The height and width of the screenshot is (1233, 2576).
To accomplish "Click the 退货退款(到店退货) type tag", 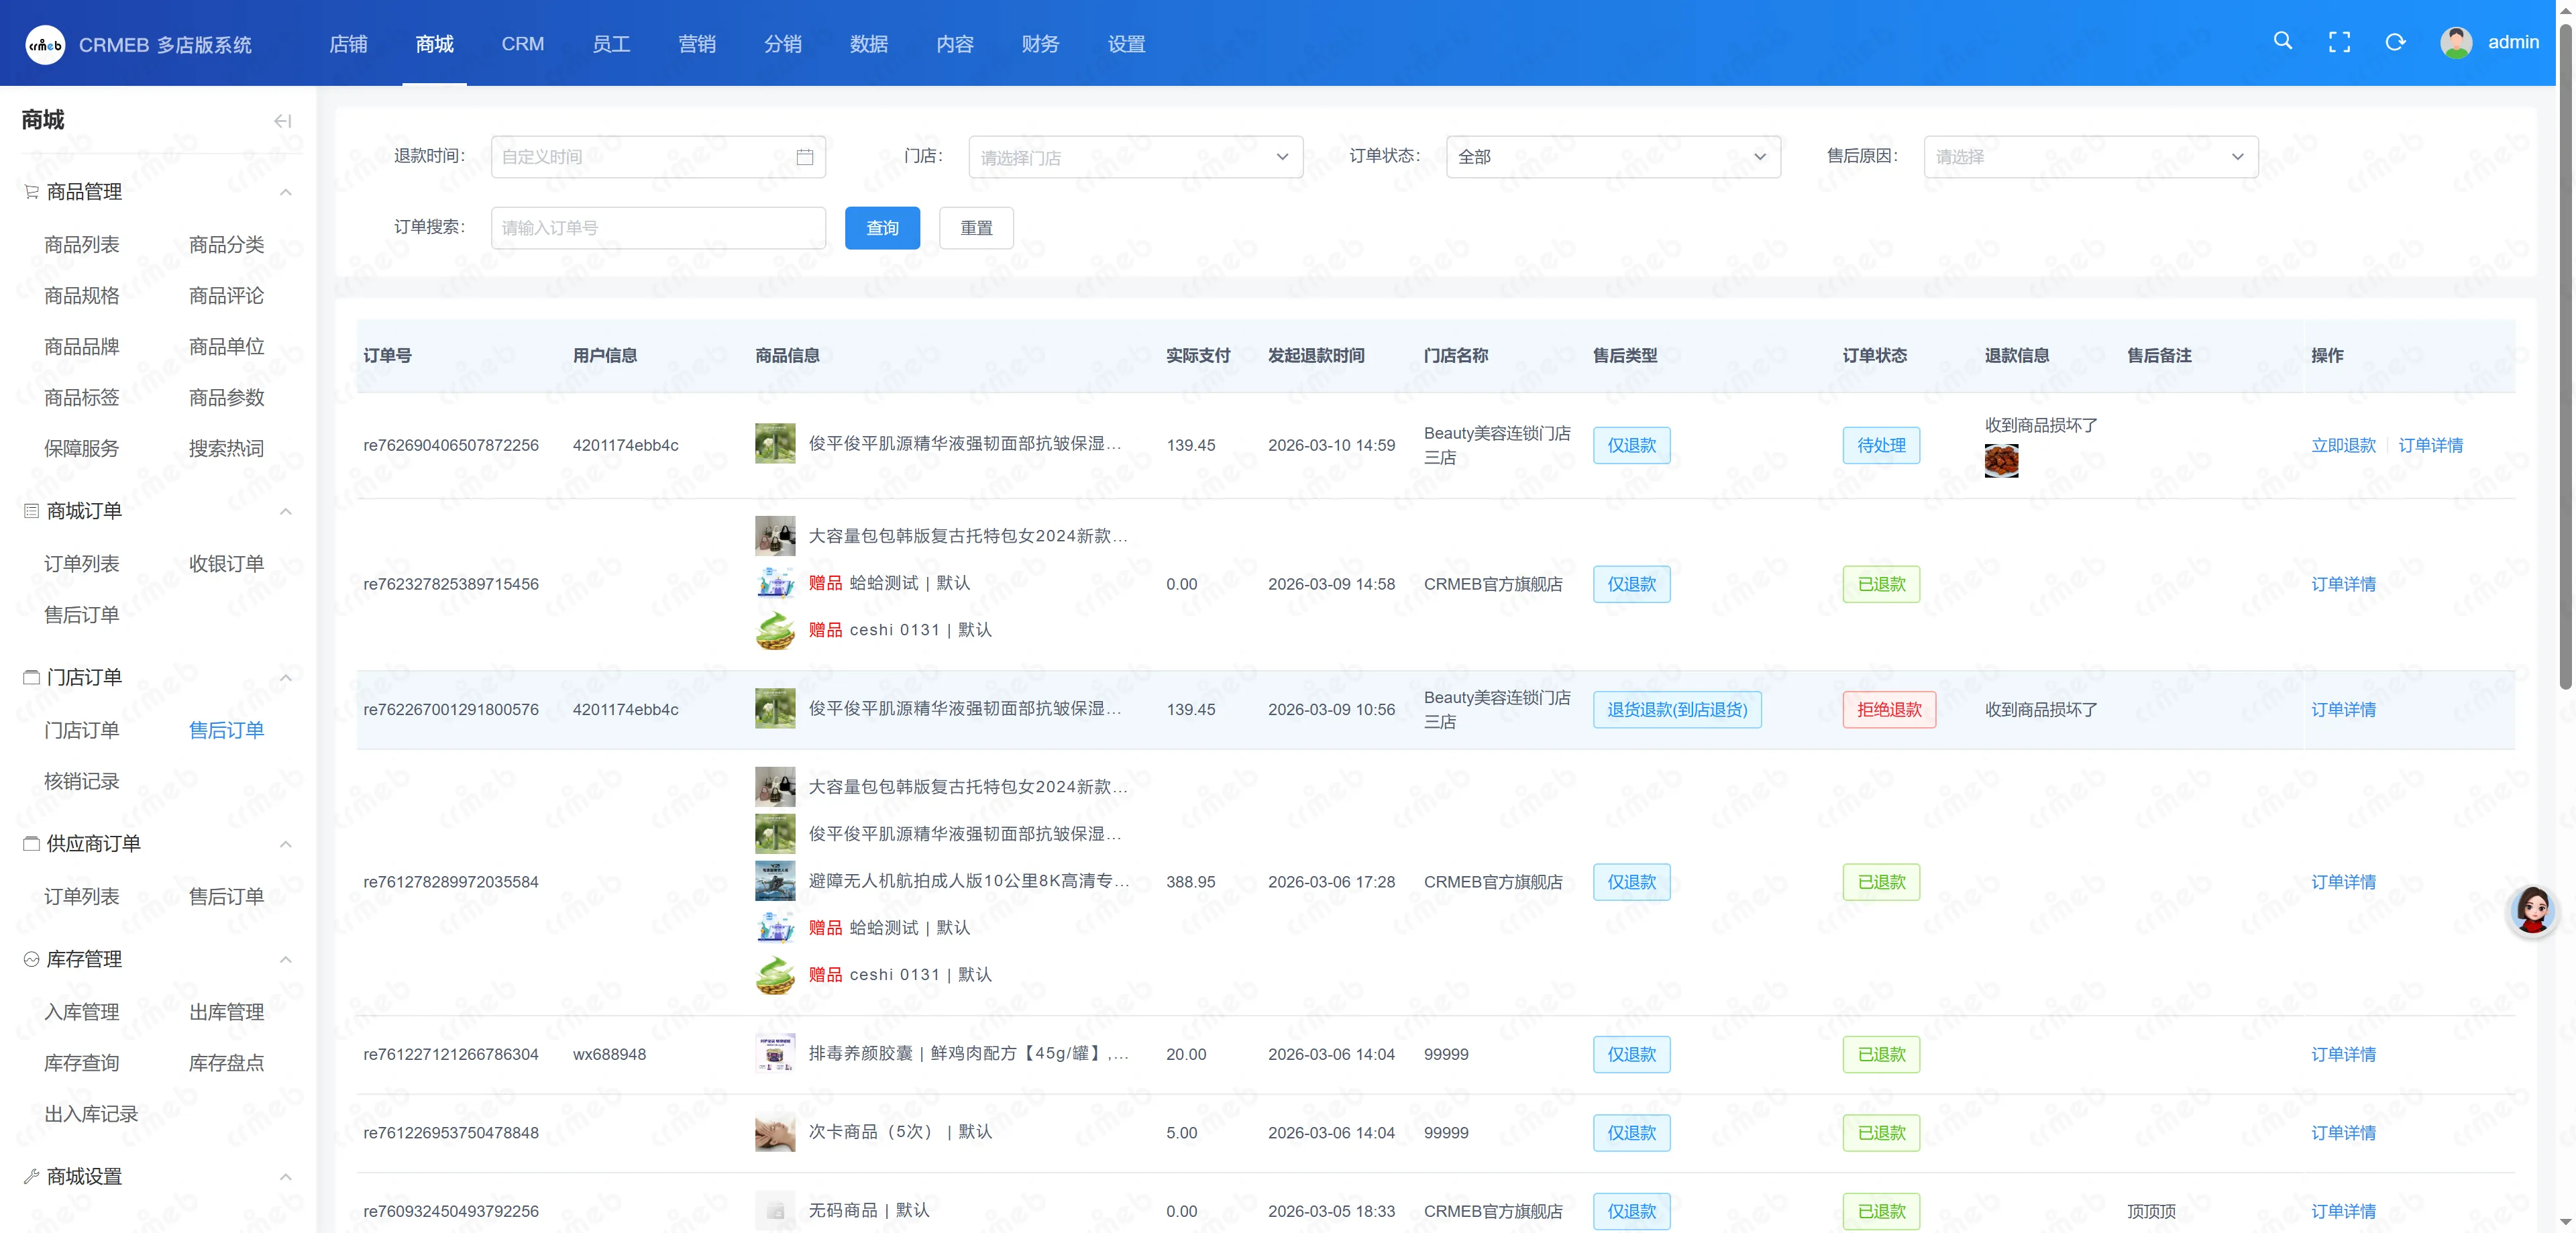I will [x=1677, y=709].
